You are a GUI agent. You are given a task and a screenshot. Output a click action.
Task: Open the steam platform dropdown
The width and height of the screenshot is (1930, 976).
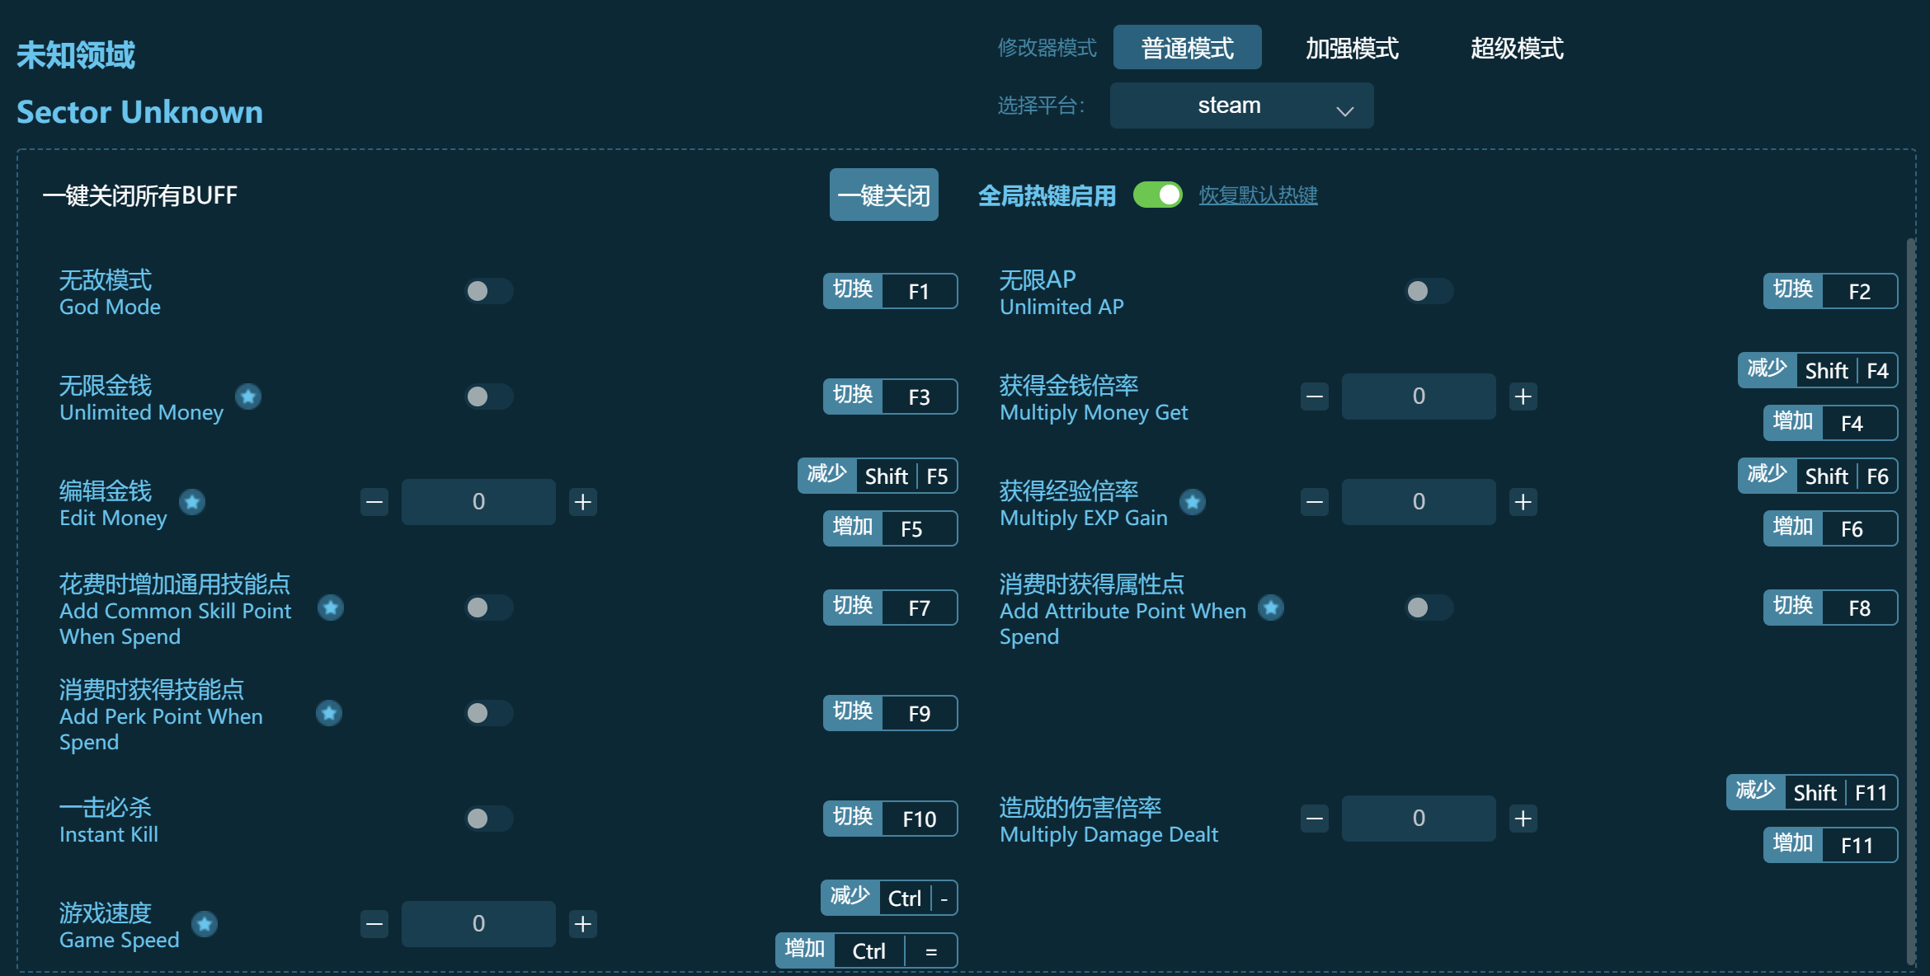point(1241,106)
